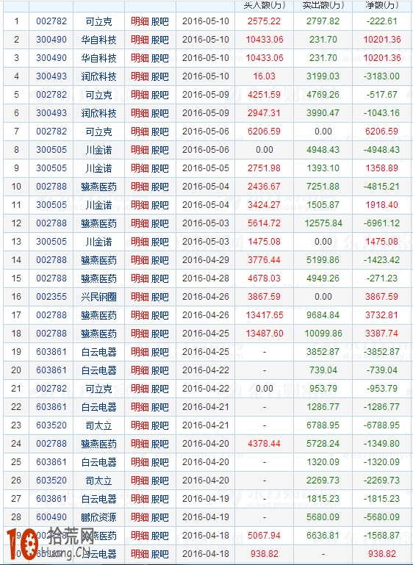This screenshot has width=413, height=565.
Task: Select sell amount 3199.03 in row 4
Action: click(x=323, y=76)
